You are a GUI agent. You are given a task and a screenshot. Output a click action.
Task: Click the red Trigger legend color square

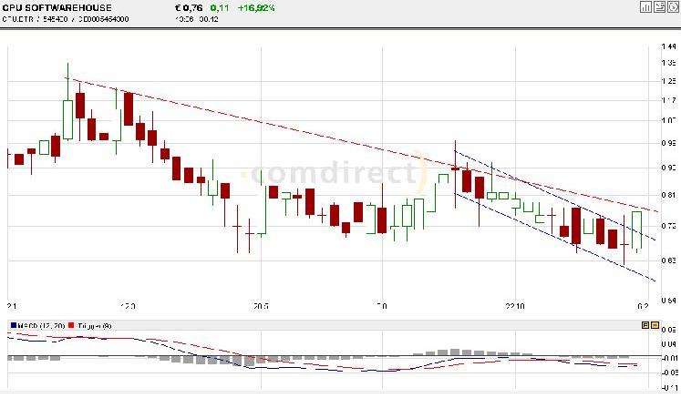(x=72, y=325)
